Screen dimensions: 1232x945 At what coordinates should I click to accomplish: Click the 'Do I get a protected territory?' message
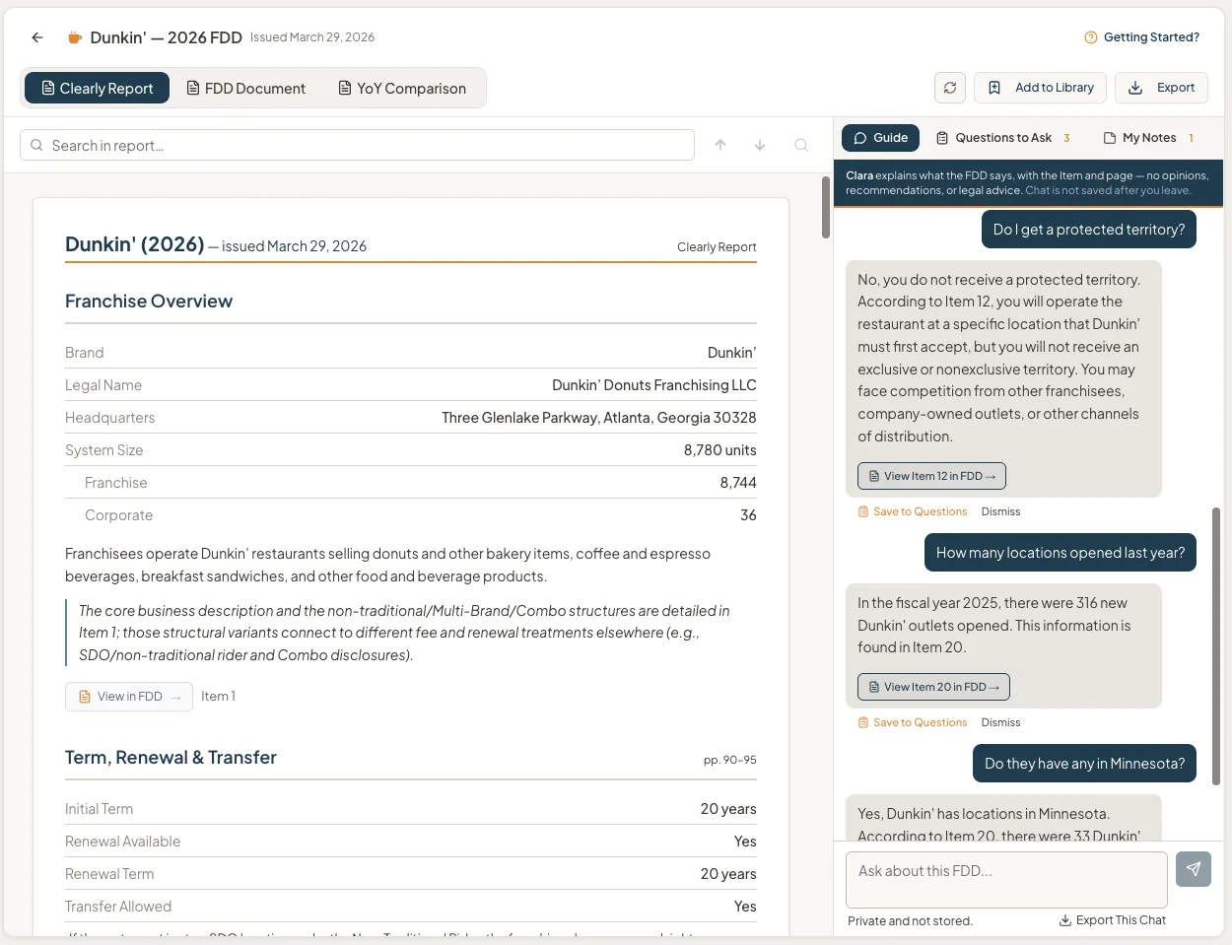click(1089, 230)
